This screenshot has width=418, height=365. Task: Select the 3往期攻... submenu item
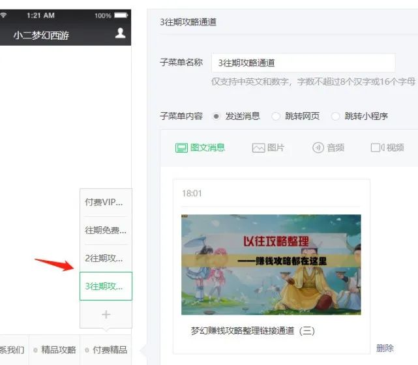pyautogui.click(x=106, y=286)
